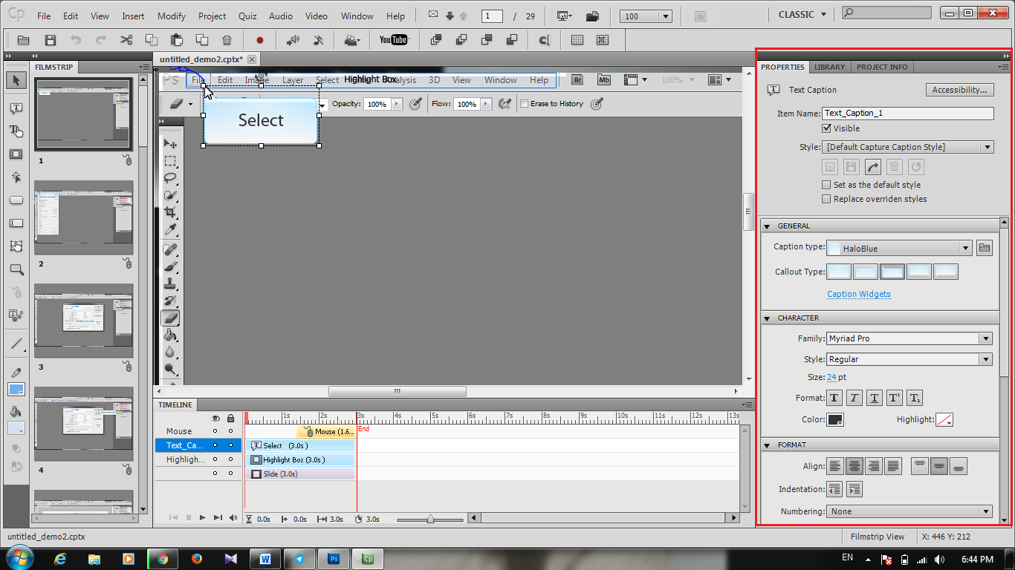Enable Replace overridden styles
The width and height of the screenshot is (1015, 570).
[x=826, y=199]
